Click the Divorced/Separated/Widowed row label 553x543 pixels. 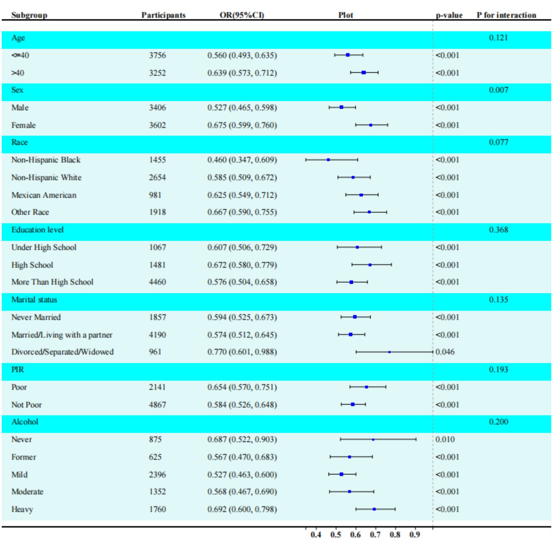coord(62,352)
